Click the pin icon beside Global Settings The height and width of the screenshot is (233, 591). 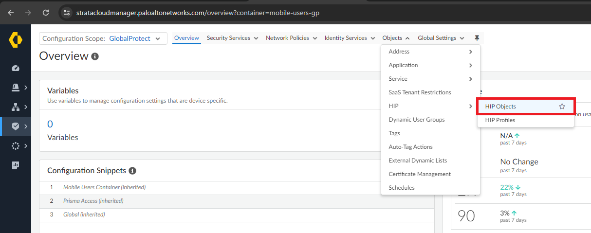[x=477, y=38]
